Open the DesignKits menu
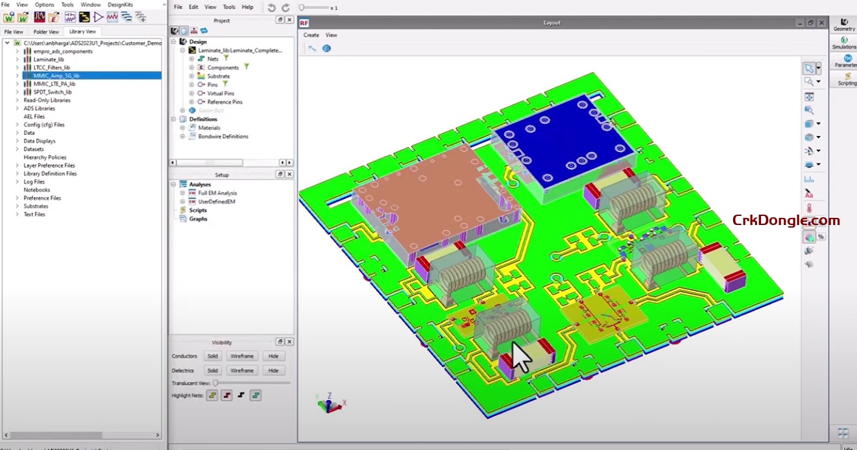857x450 pixels. click(119, 5)
